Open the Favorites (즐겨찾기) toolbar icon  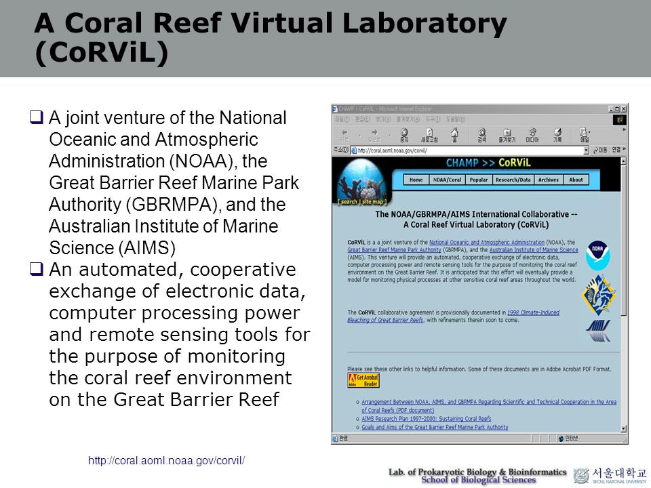(507, 135)
